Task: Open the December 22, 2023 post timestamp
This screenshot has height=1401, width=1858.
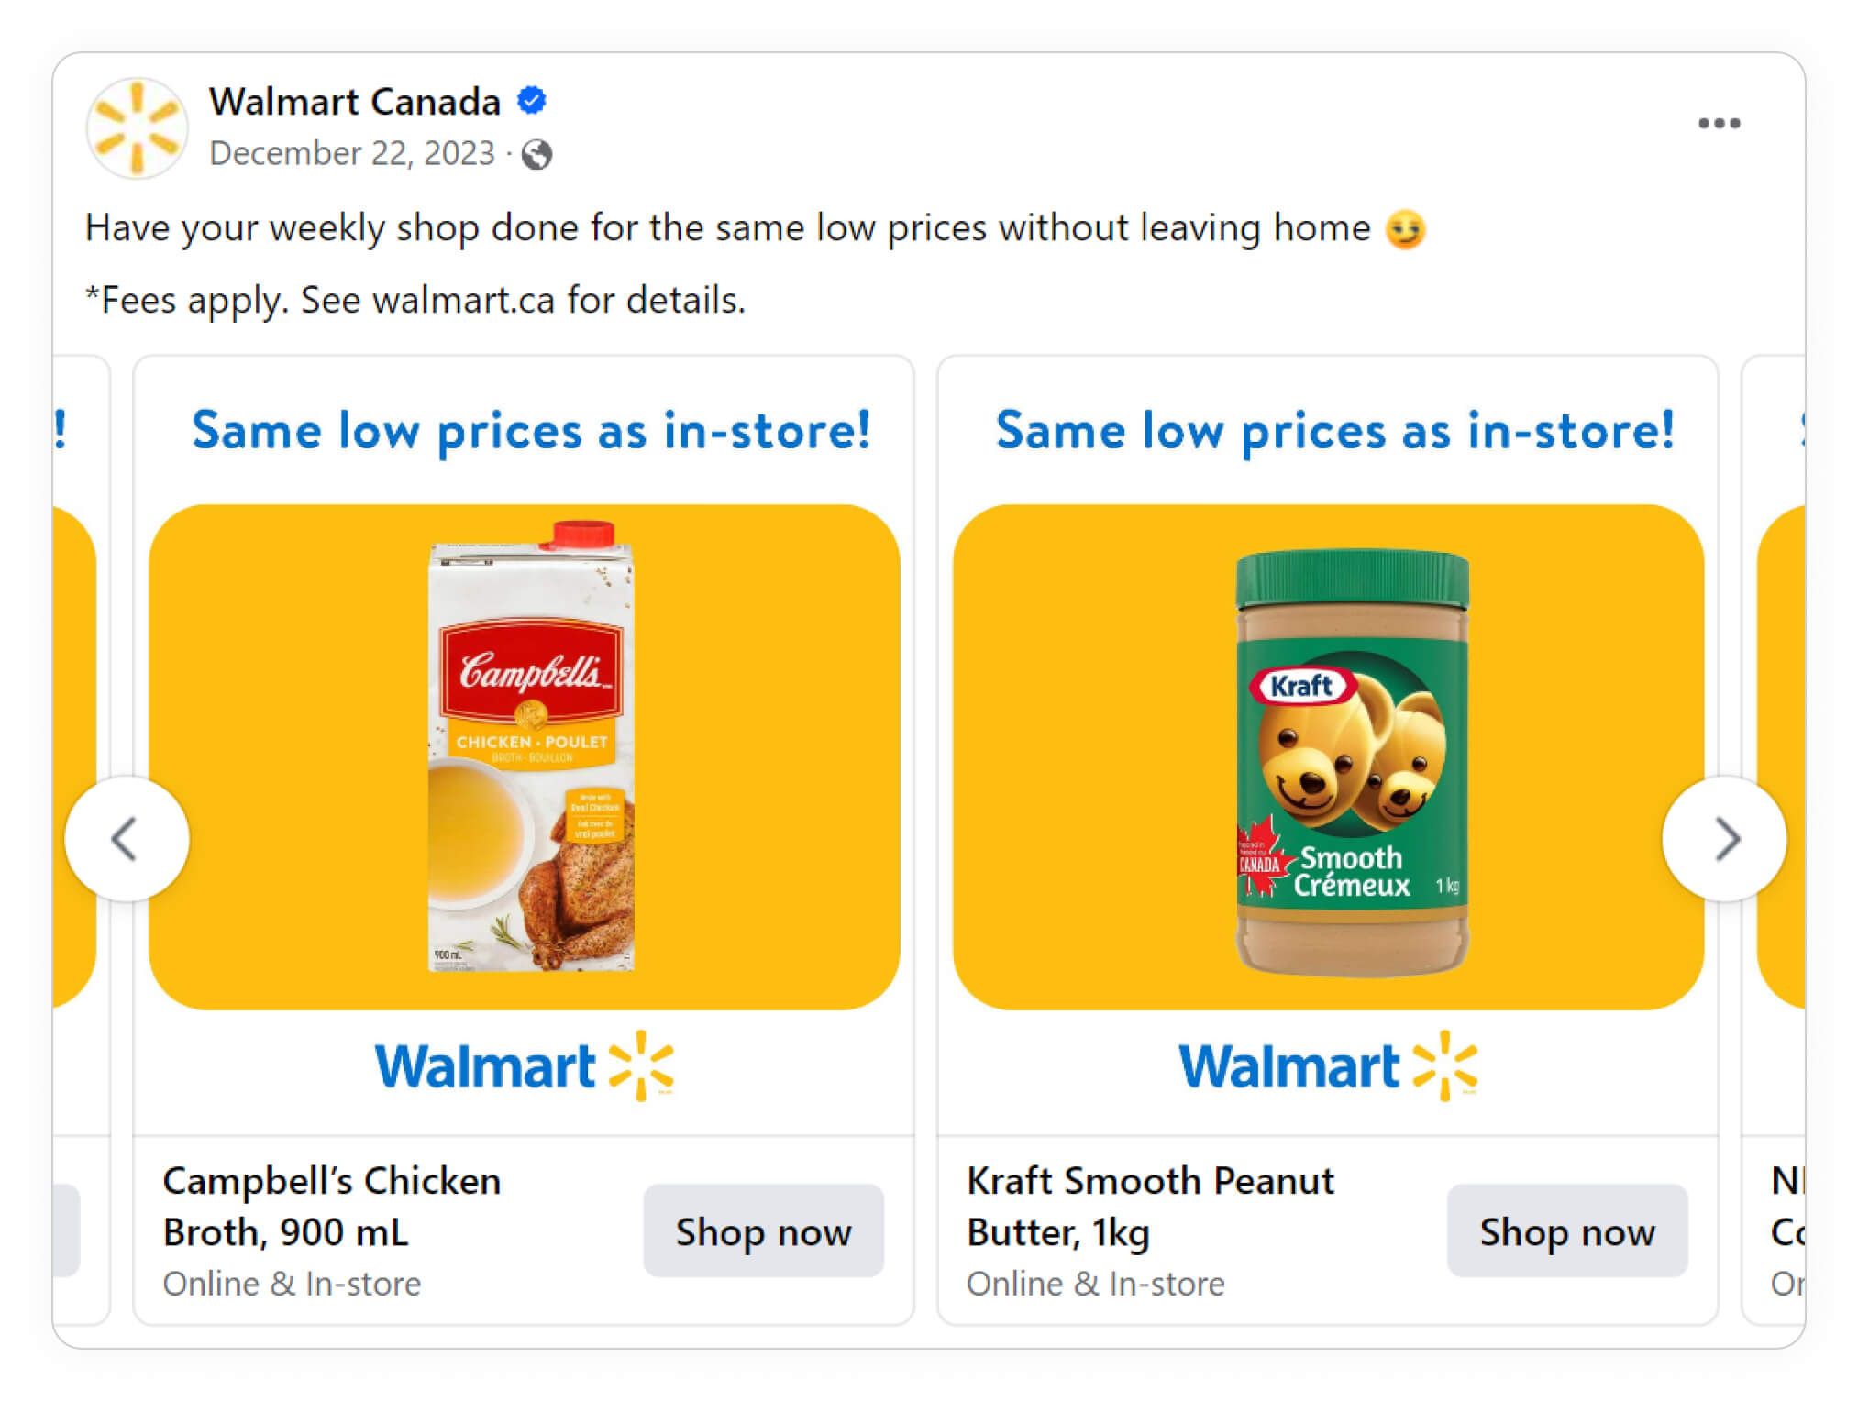Action: [x=352, y=153]
